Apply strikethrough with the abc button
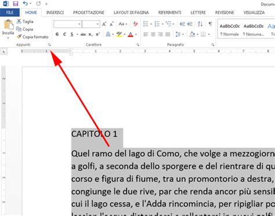 [x=83, y=34]
